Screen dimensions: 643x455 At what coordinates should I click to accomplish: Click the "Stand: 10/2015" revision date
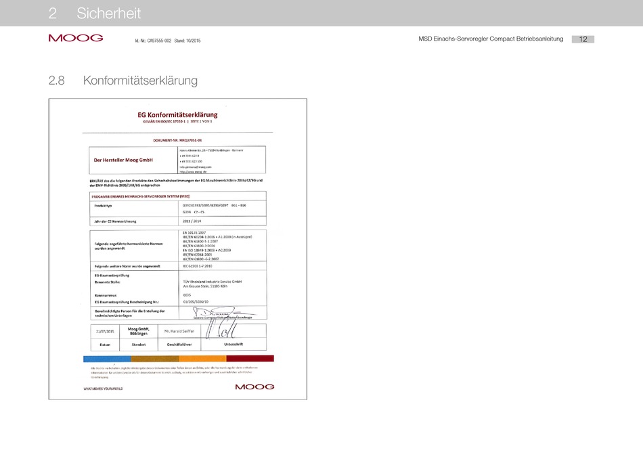187,41
